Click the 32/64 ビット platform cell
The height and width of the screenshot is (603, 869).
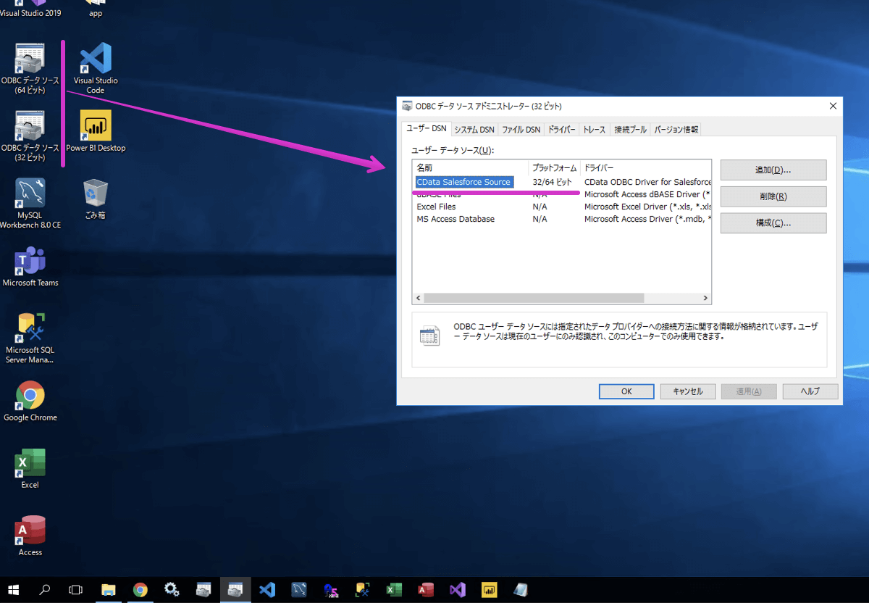point(552,182)
